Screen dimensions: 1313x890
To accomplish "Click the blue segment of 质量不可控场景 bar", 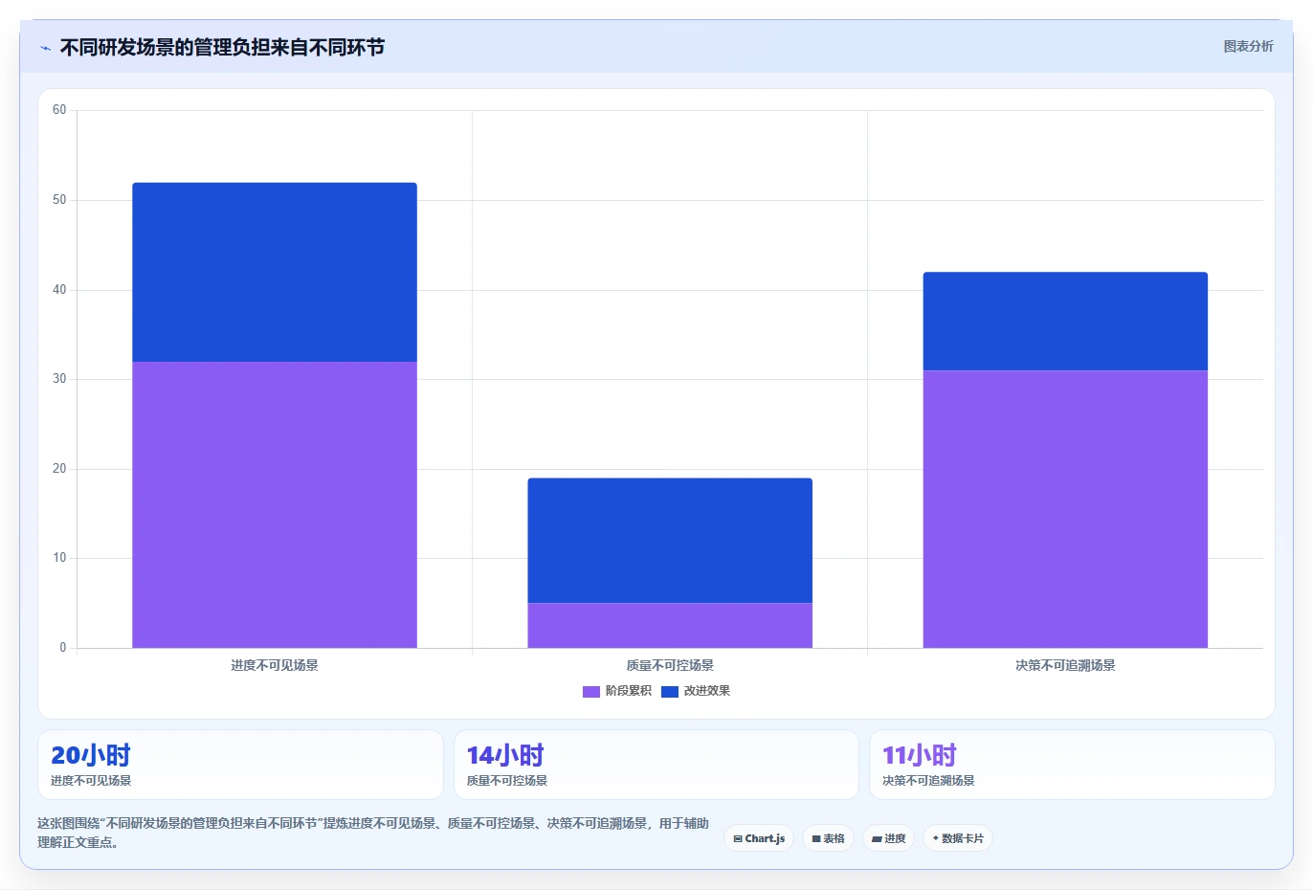I will coord(670,541).
